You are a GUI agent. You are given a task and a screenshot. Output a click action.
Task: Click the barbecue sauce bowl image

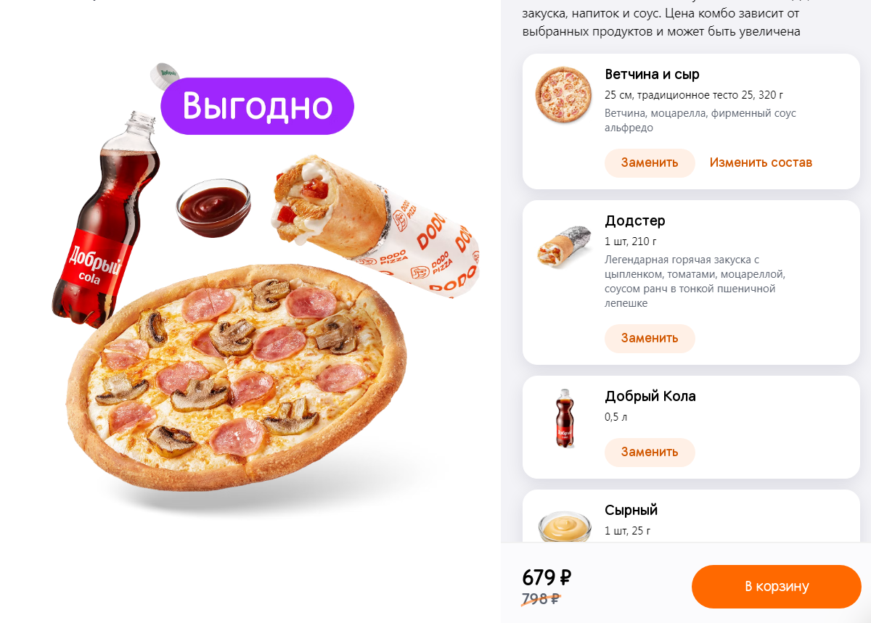(x=213, y=207)
